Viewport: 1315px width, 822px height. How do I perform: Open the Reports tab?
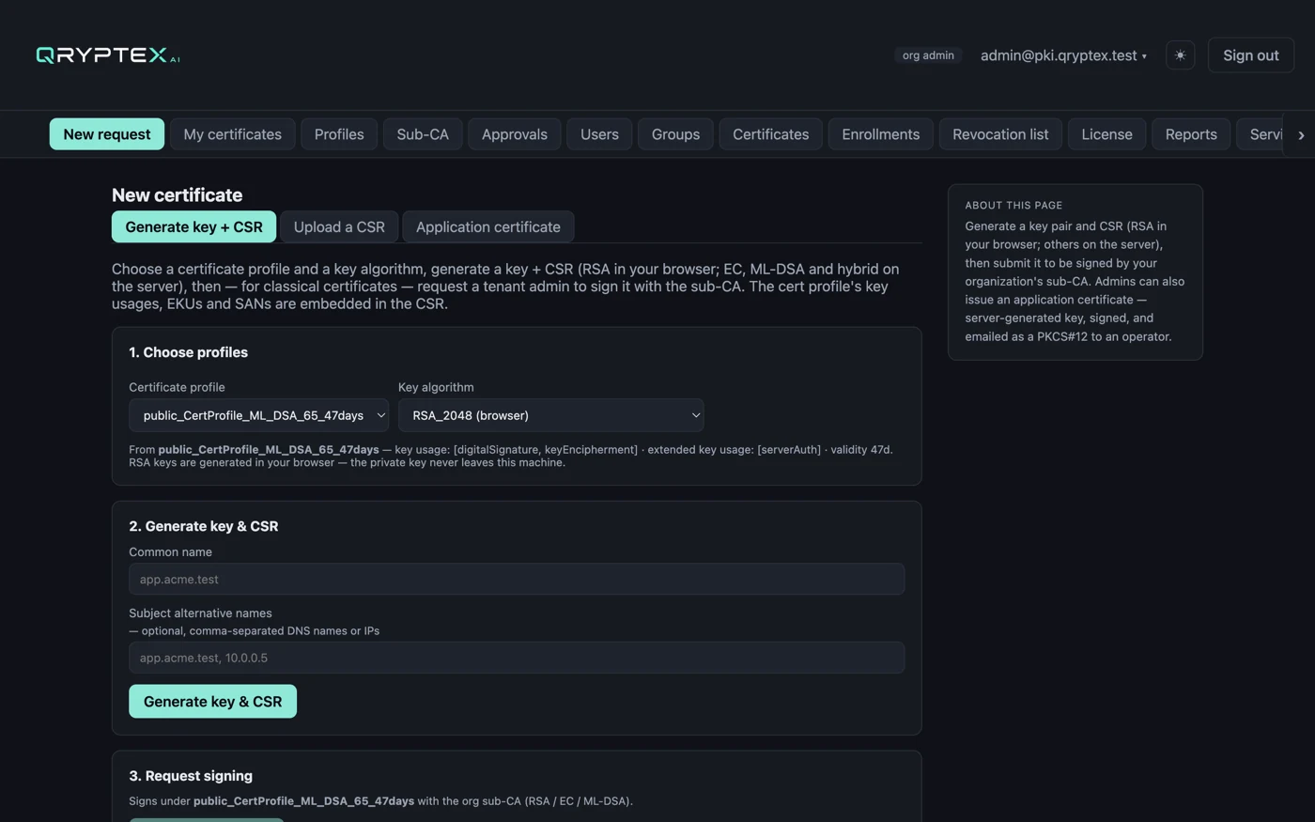pyautogui.click(x=1191, y=134)
